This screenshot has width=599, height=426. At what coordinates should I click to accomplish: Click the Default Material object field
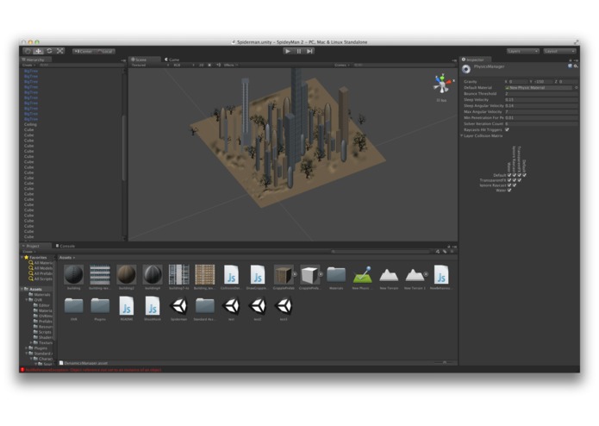pyautogui.click(x=539, y=88)
